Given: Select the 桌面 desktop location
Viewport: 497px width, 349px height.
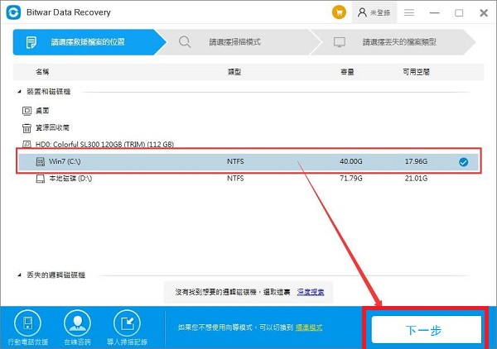Looking at the screenshot, I should [x=42, y=111].
